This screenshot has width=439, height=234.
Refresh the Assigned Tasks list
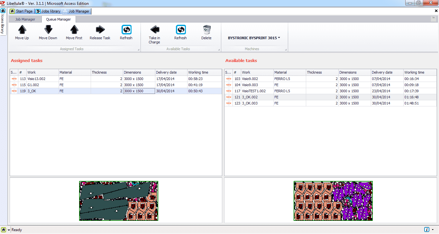[x=126, y=30]
